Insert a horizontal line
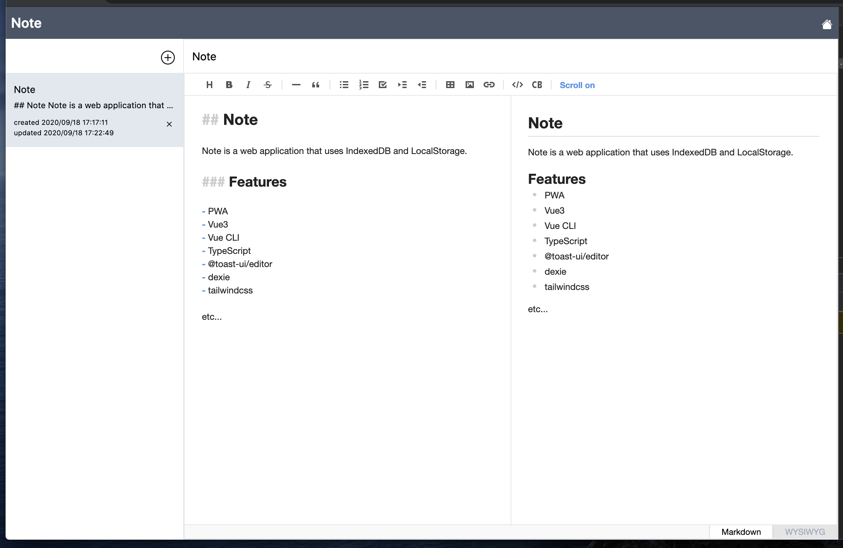 (x=296, y=85)
